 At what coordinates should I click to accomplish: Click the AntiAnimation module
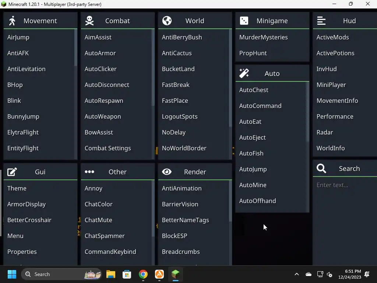click(x=194, y=188)
